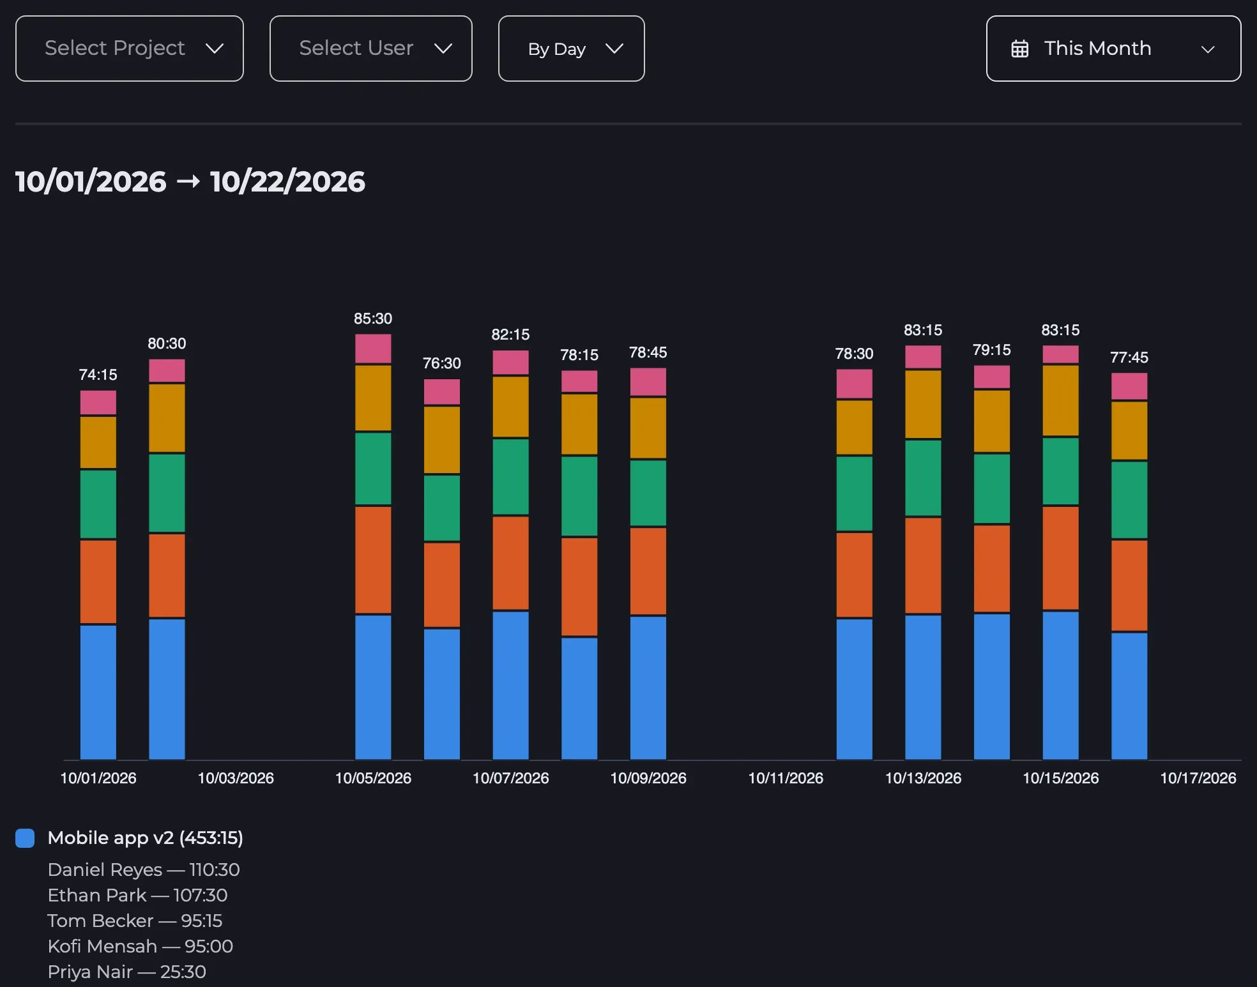1257x987 pixels.
Task: Click the bar labeled 79:15
Action: coord(992,562)
